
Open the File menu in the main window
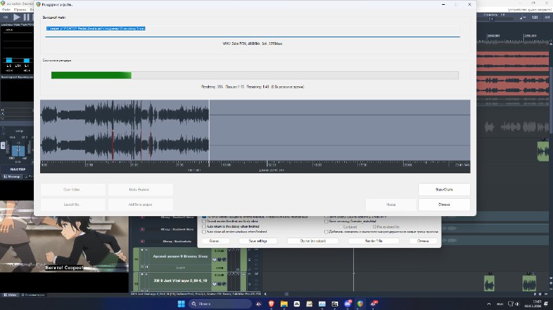[x=6, y=10]
